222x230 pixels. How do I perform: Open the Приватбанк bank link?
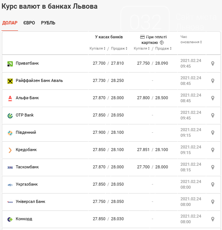[27, 64]
